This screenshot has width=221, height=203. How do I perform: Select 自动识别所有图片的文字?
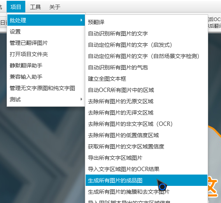click(x=146, y=34)
